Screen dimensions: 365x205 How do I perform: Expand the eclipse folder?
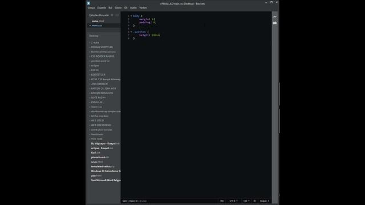coord(95,65)
